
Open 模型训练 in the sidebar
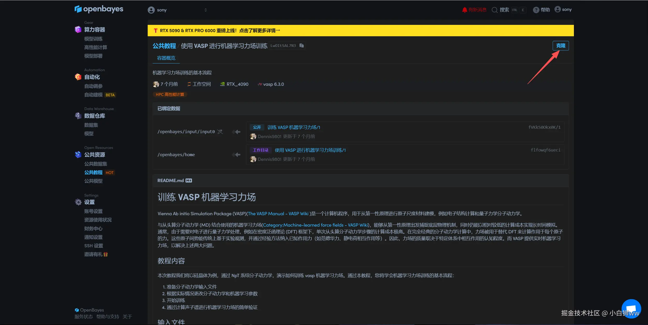pos(93,39)
